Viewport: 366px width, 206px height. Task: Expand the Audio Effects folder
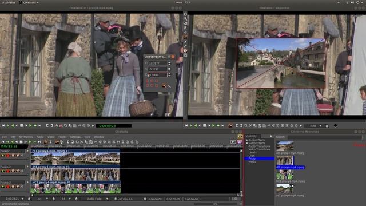(247, 140)
